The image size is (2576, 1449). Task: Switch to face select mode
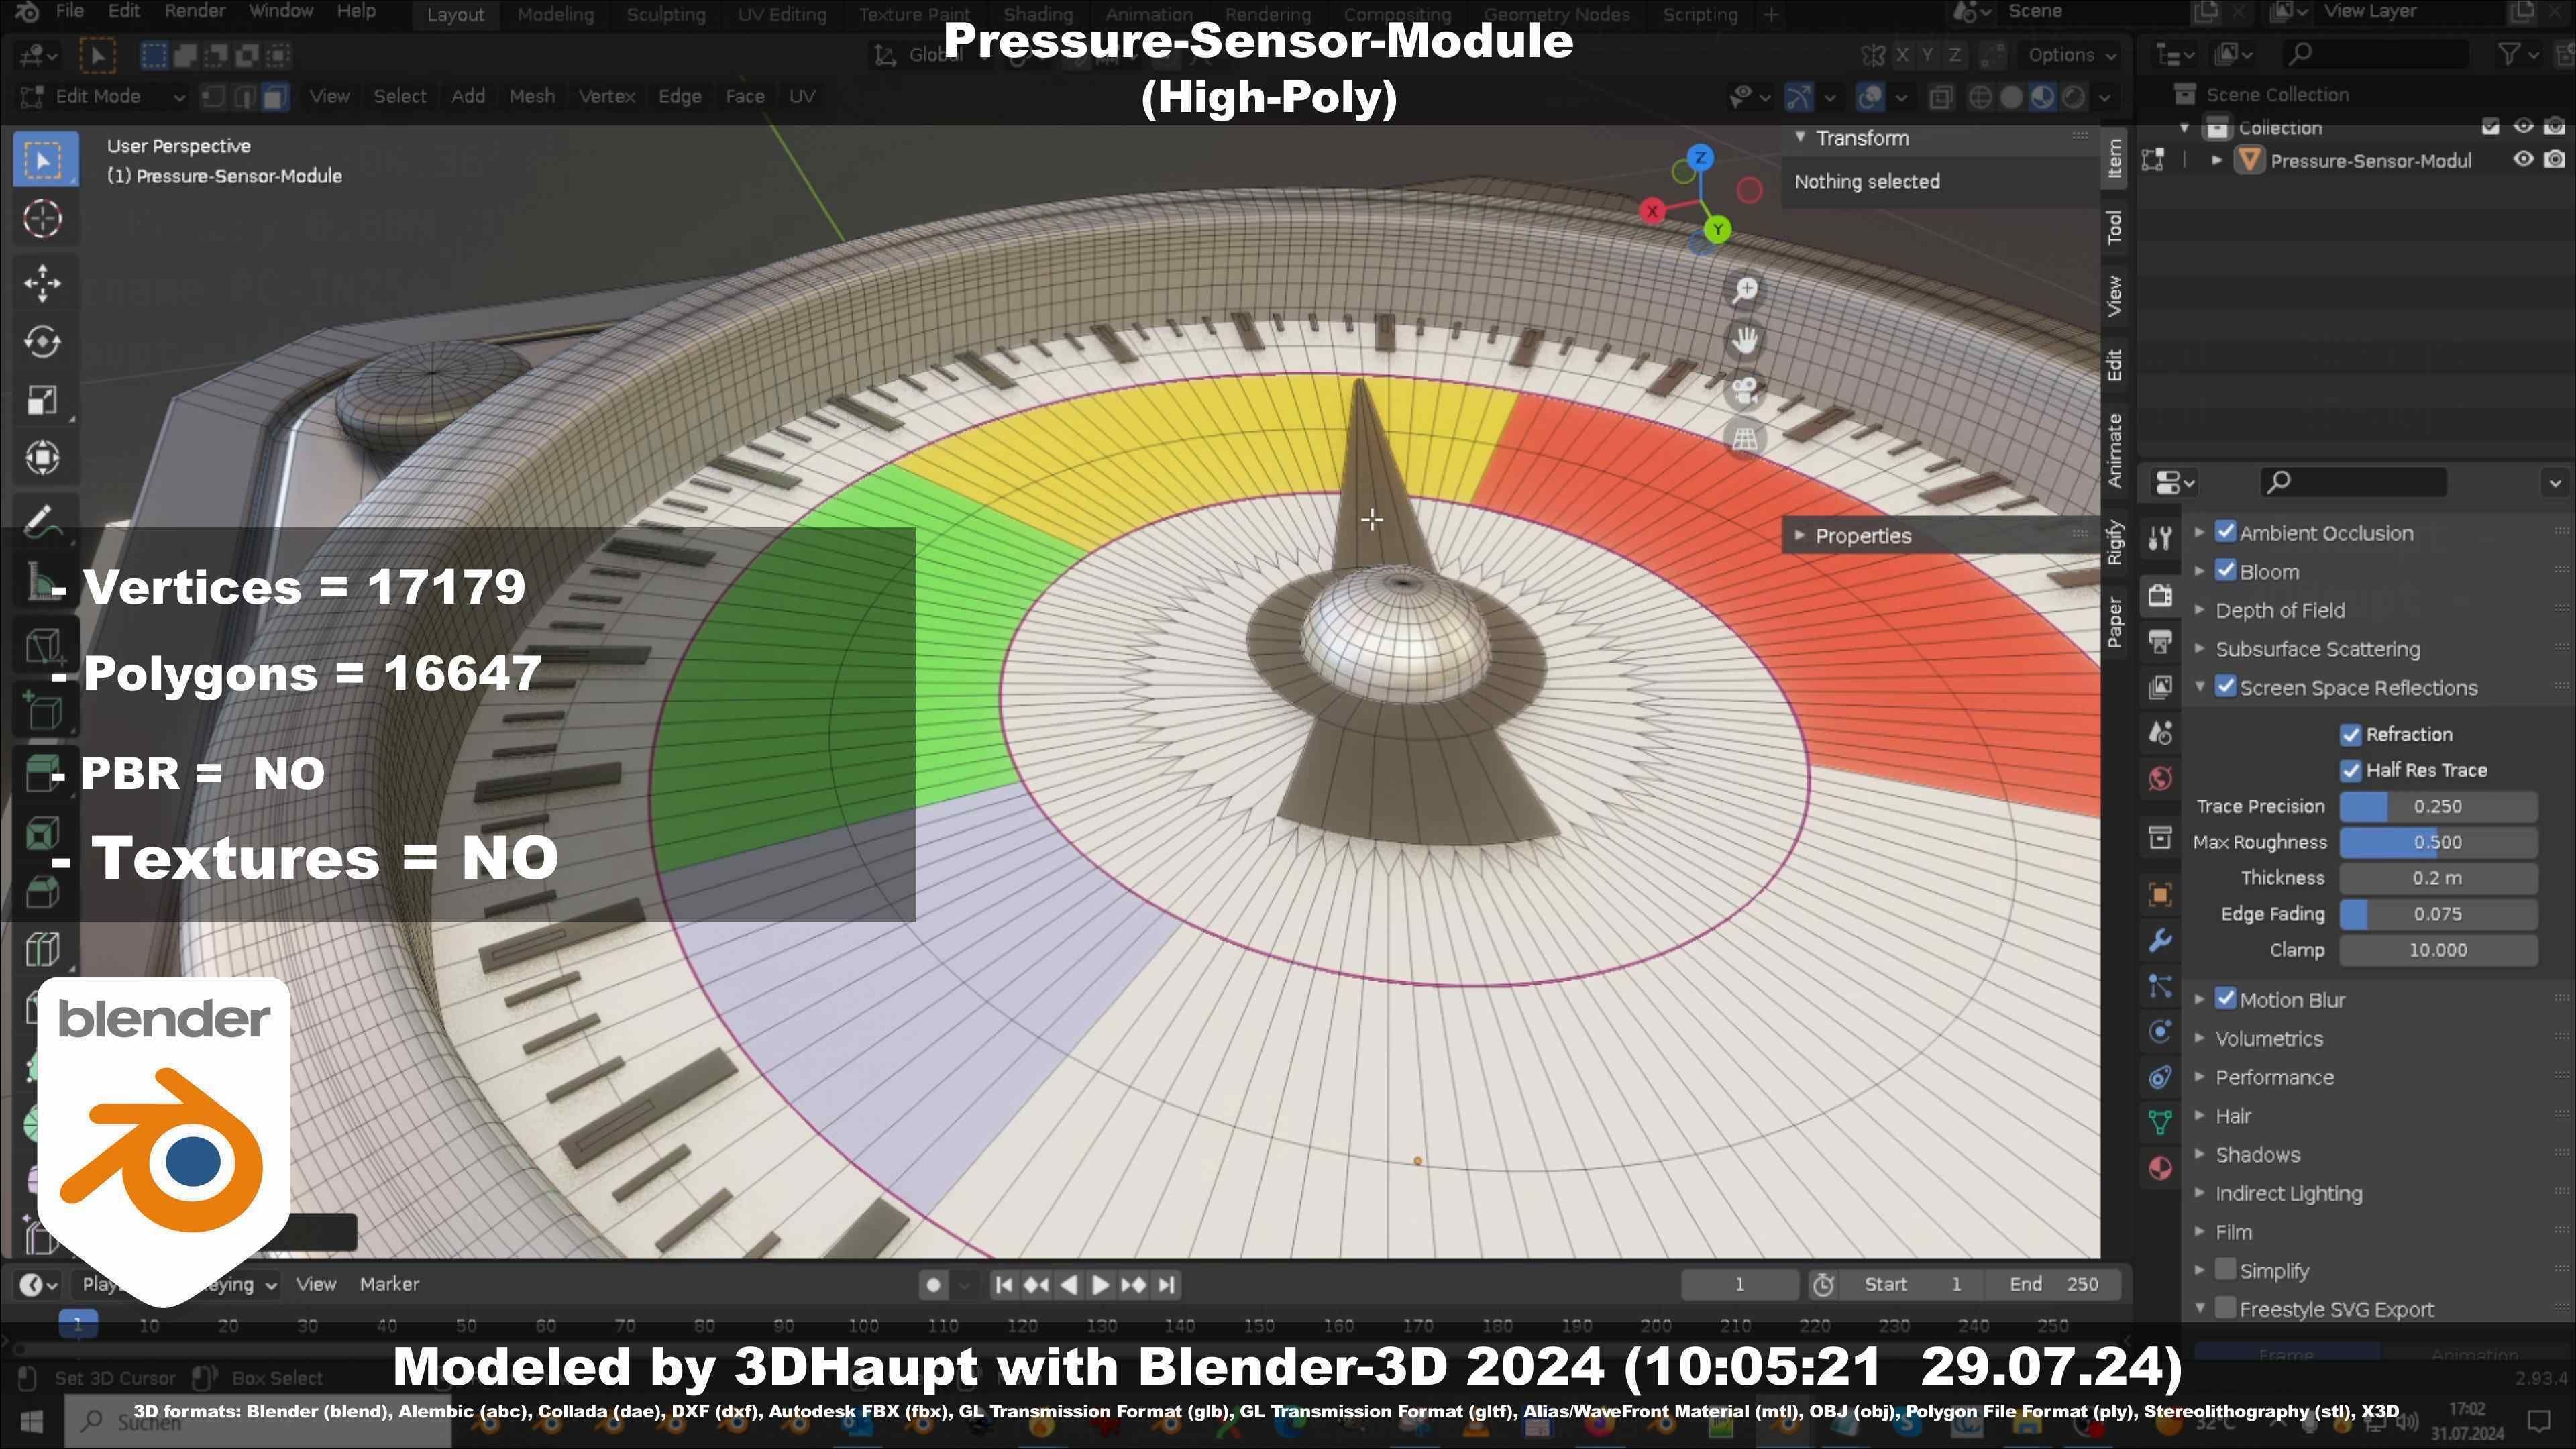point(275,96)
